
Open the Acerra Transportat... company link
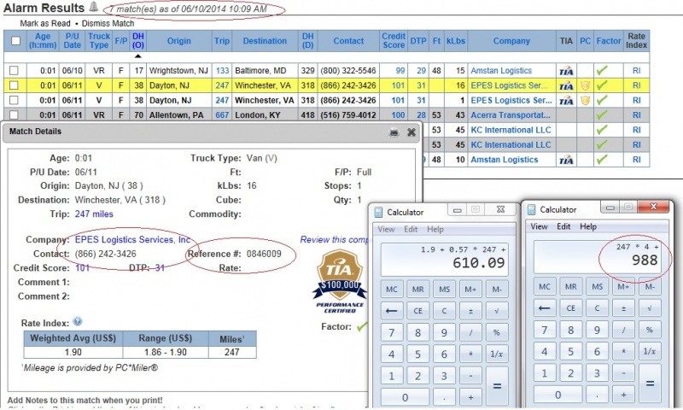click(511, 115)
